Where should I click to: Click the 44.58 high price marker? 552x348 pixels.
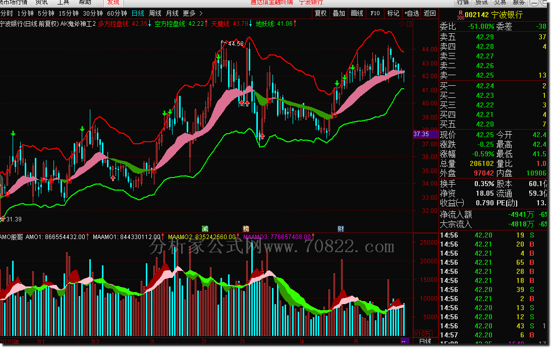(236, 44)
